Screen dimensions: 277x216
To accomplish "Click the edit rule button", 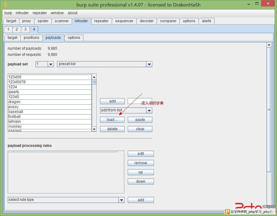I will [x=141, y=154].
